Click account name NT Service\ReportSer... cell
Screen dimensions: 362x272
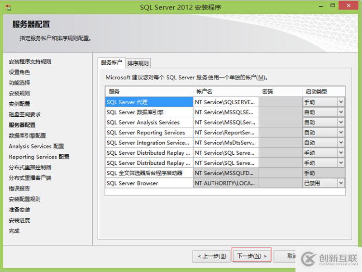tap(226, 133)
